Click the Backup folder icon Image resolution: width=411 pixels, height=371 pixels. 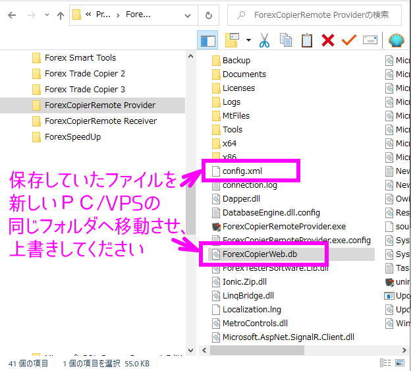216,61
